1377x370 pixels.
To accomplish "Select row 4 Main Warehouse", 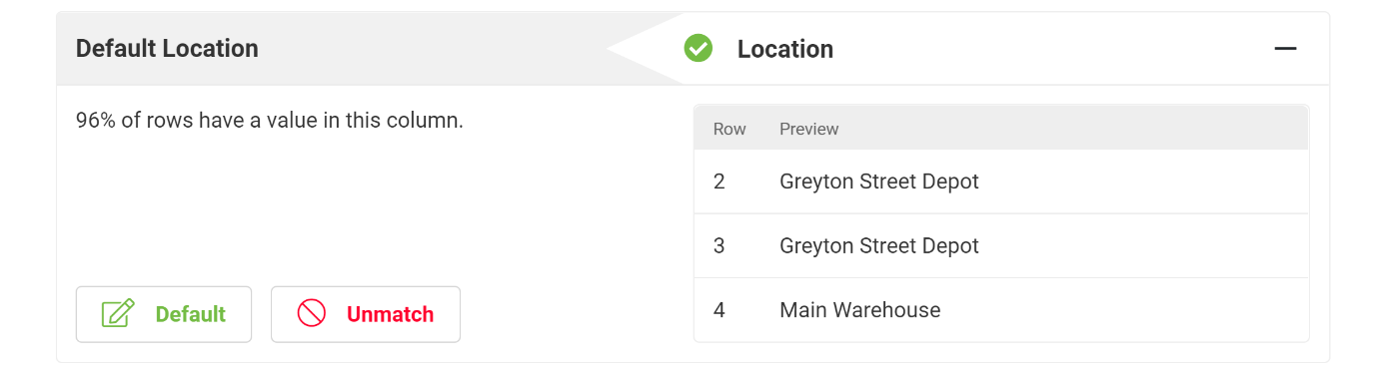I will [1001, 309].
